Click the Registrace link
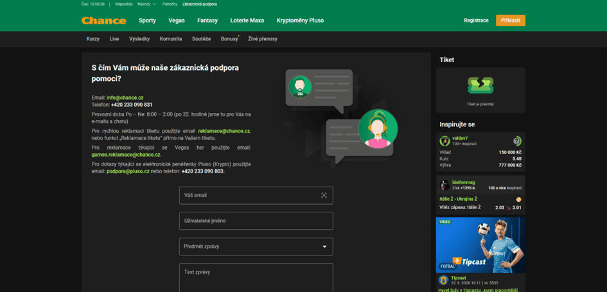This screenshot has height=292, width=607. click(476, 21)
